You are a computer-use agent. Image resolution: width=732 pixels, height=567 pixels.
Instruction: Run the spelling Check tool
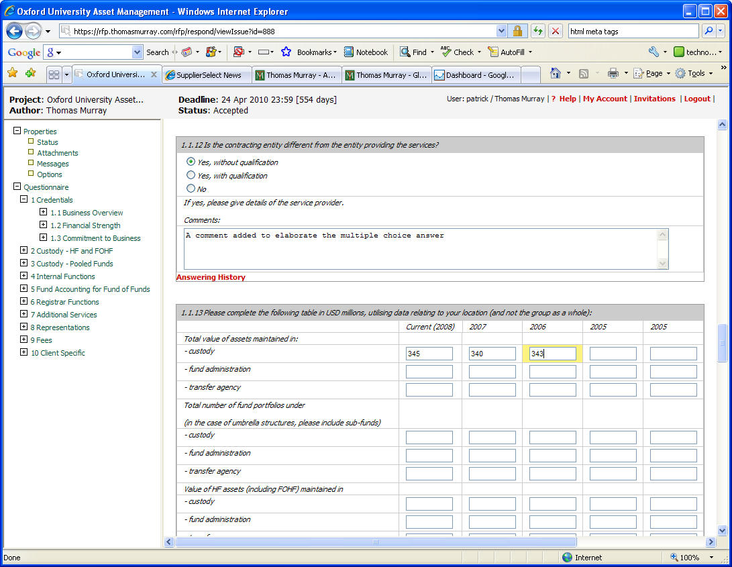446,52
